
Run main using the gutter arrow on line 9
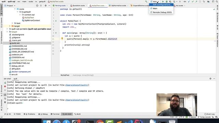(56, 33)
